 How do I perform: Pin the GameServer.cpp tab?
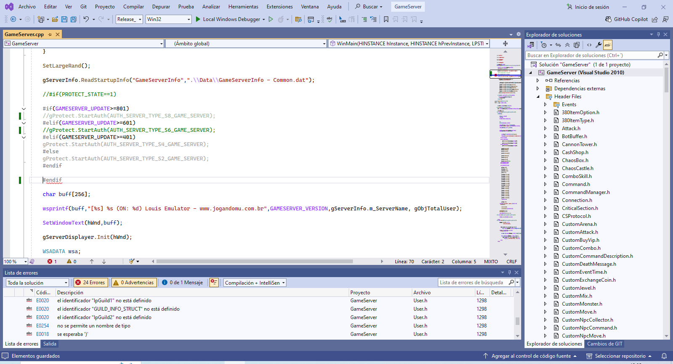pyautogui.click(x=50, y=34)
